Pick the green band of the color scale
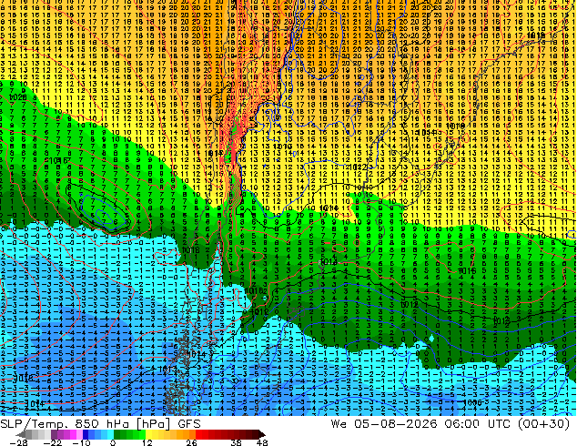The height and width of the screenshot is (446, 577). click(129, 434)
